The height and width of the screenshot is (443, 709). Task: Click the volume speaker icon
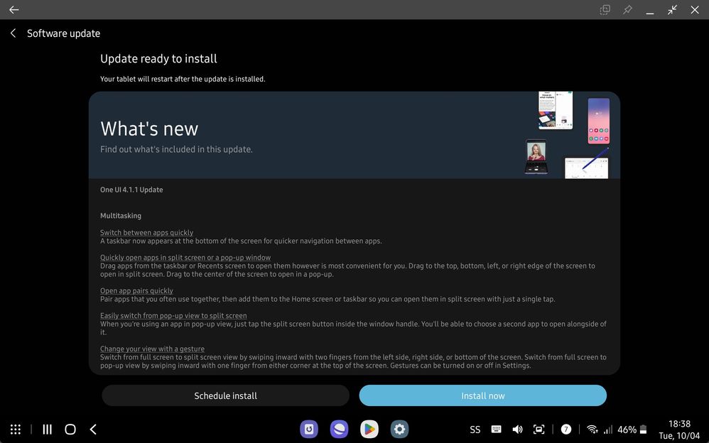coord(517,430)
